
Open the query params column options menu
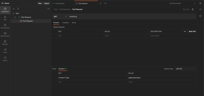pos(185,31)
